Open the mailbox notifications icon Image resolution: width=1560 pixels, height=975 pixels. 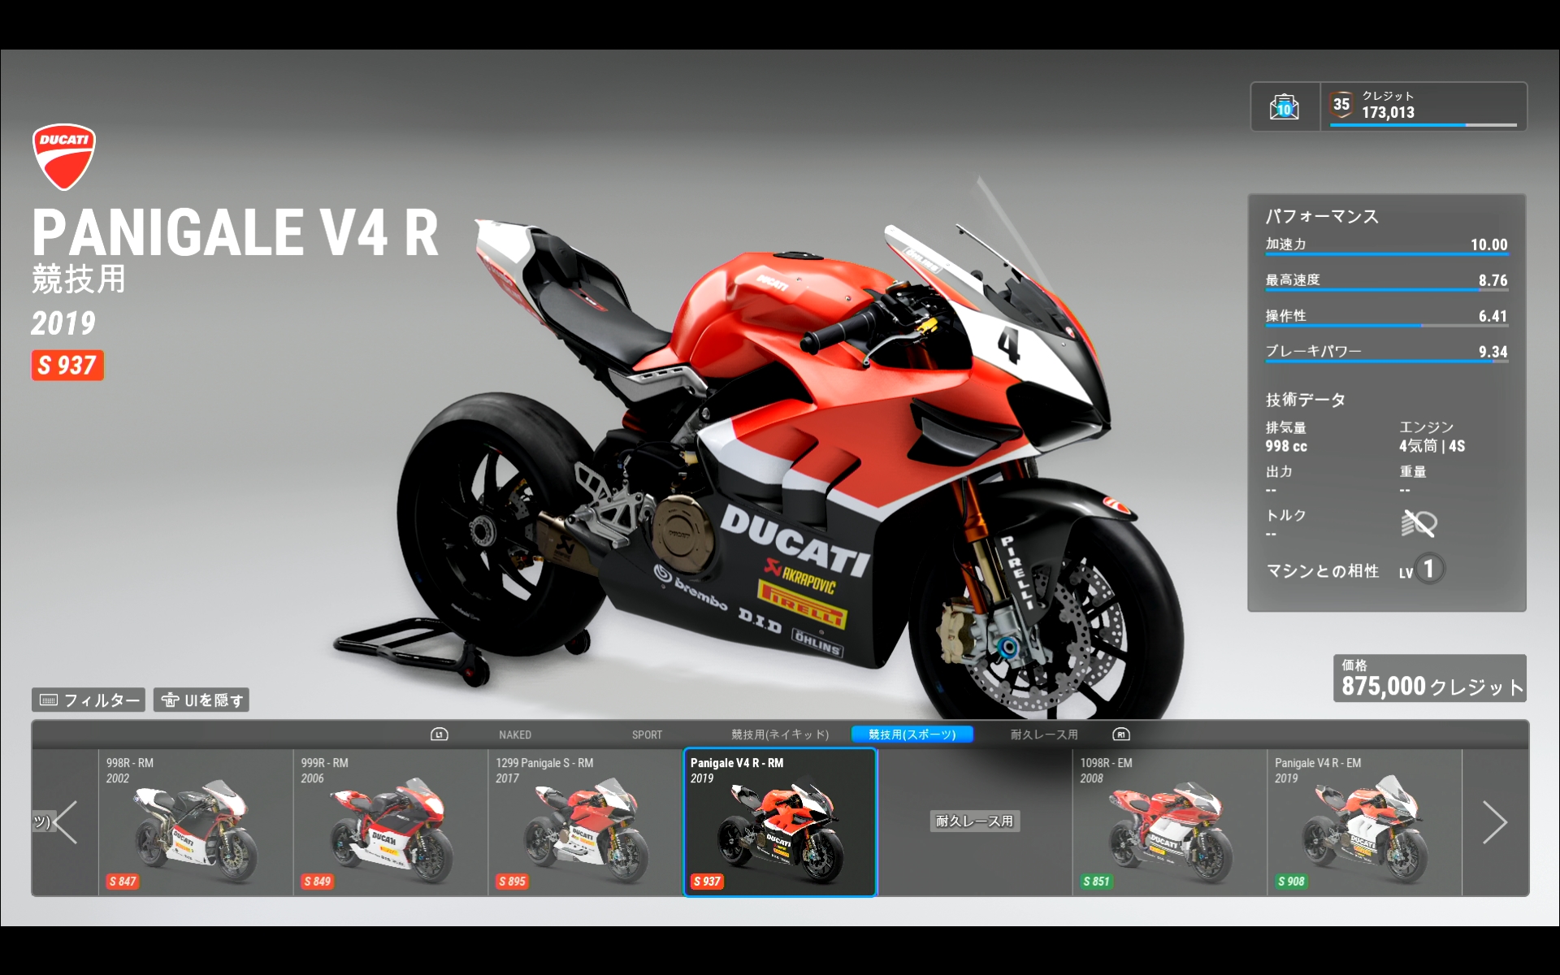pyautogui.click(x=1284, y=106)
